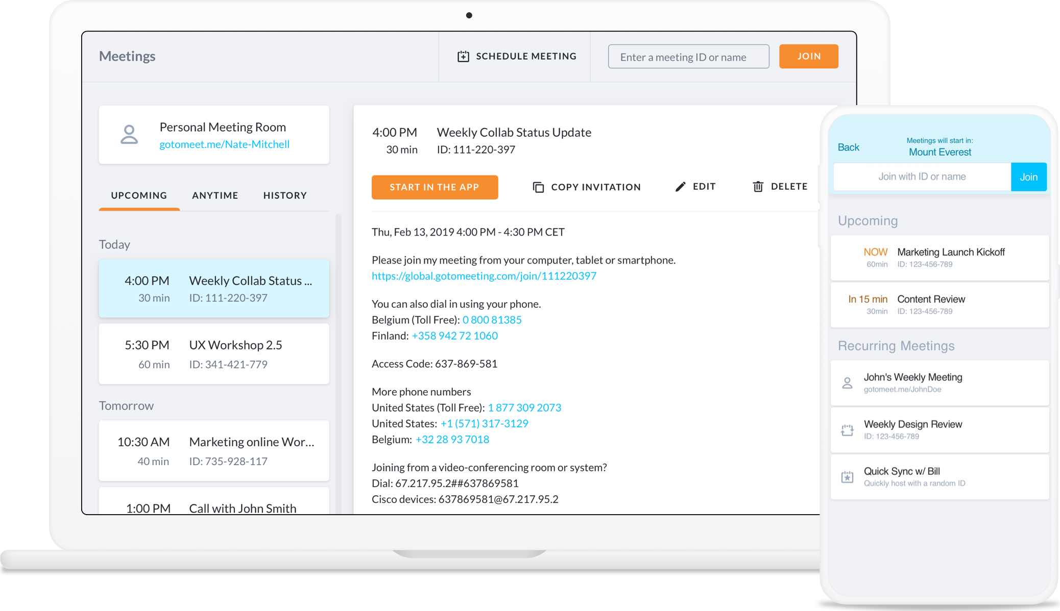Select the Upcoming tab

point(138,195)
